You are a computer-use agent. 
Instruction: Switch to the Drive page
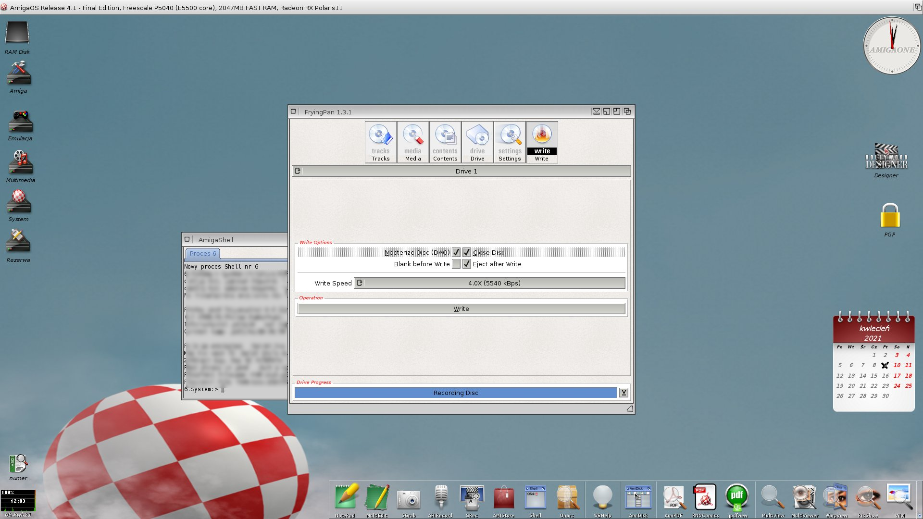[x=477, y=142]
